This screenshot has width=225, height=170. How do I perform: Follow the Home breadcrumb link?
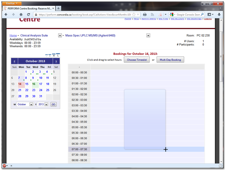tap(13, 35)
